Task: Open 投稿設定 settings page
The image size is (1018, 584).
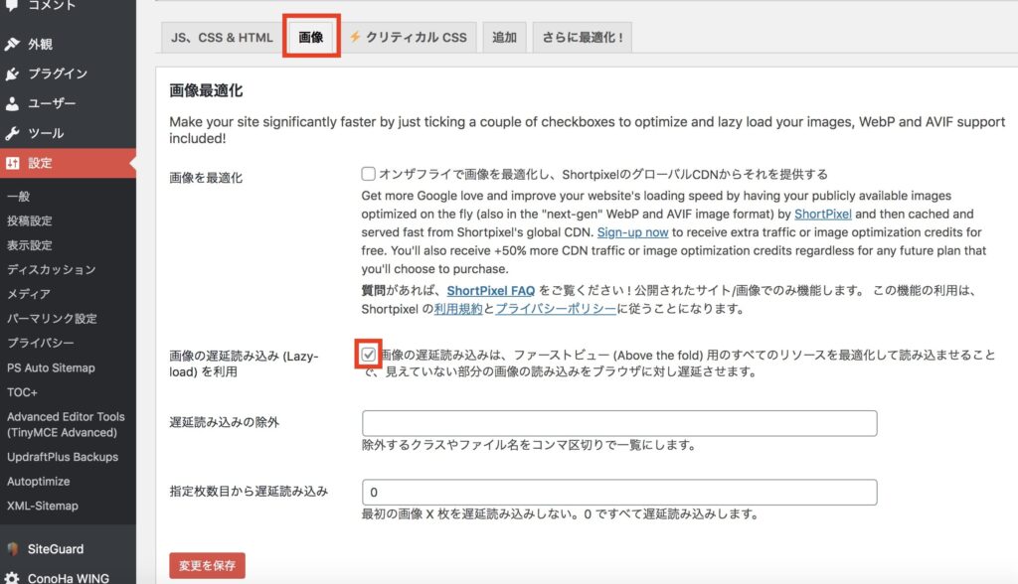Action: pos(30,220)
